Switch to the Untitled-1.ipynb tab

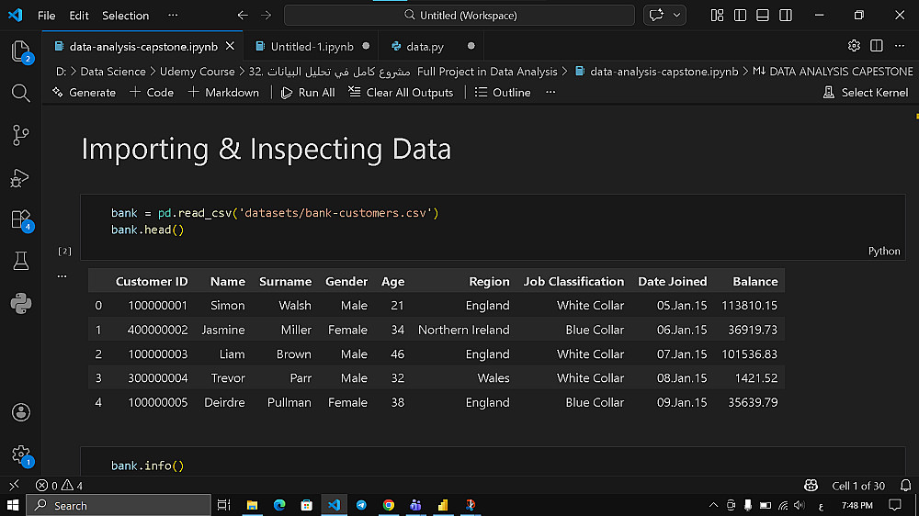click(312, 46)
